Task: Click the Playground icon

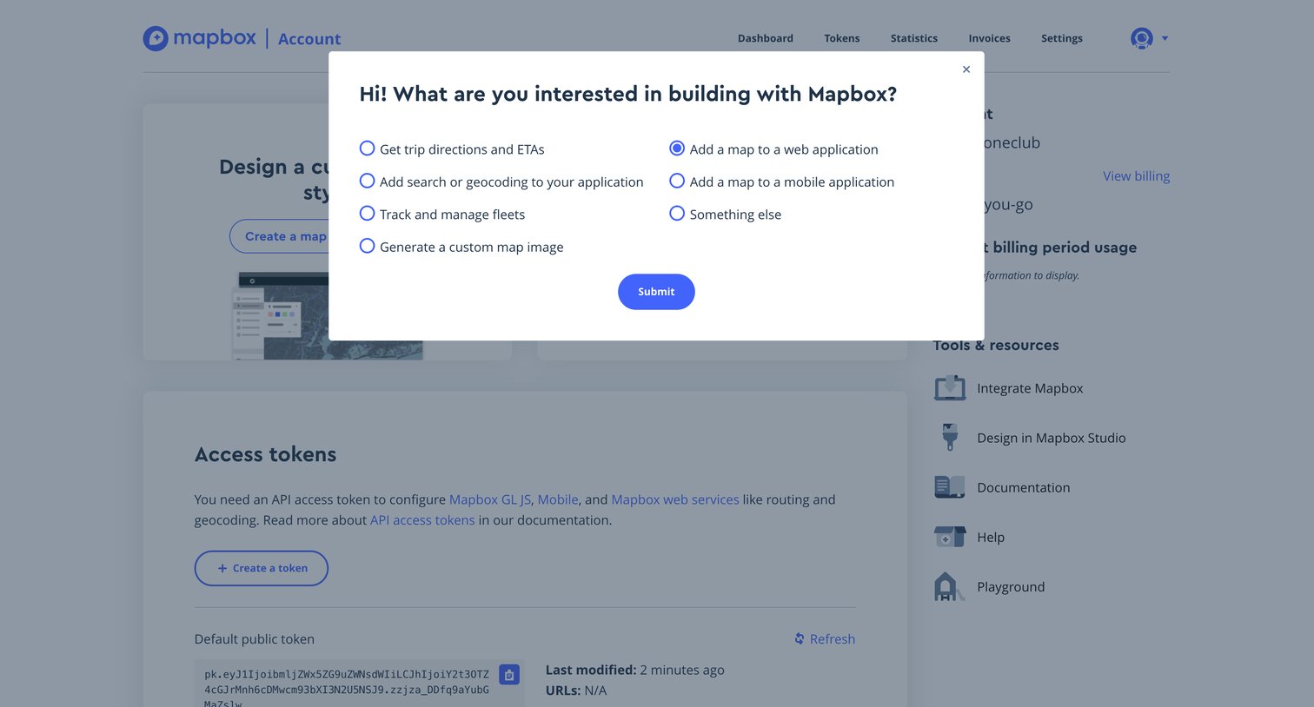Action: coord(950,586)
